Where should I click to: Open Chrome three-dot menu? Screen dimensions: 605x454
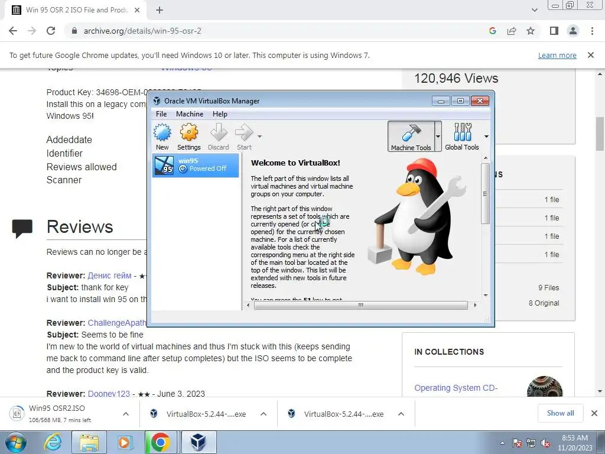[592, 31]
